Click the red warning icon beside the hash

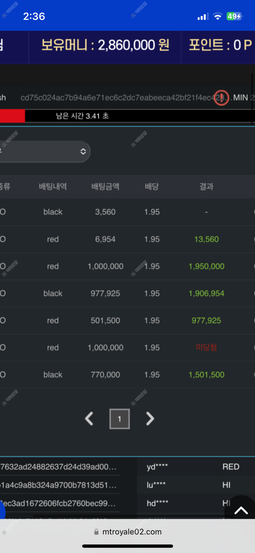click(221, 98)
